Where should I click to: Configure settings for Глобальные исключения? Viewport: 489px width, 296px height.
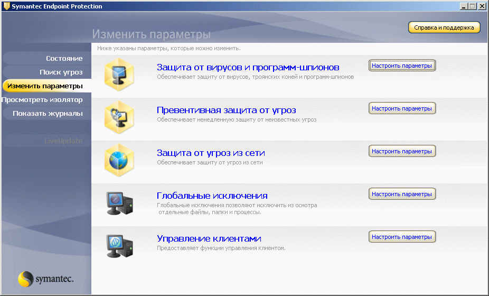click(402, 194)
